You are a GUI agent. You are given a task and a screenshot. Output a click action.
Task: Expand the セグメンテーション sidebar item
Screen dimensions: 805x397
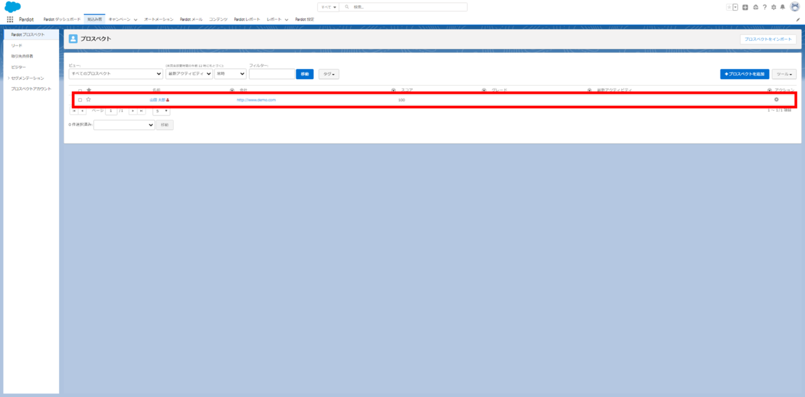click(9, 78)
